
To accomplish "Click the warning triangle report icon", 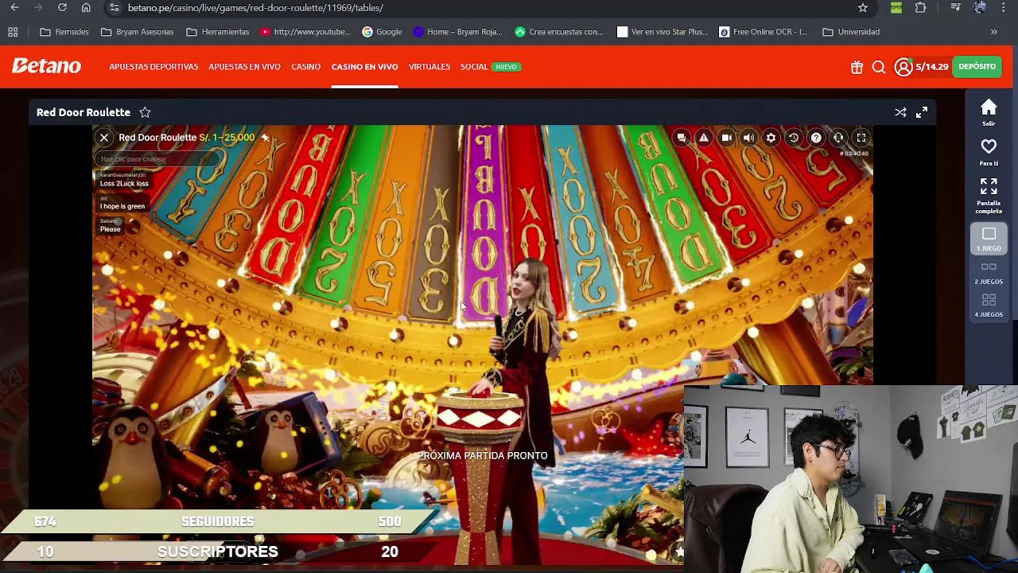I will (x=704, y=138).
